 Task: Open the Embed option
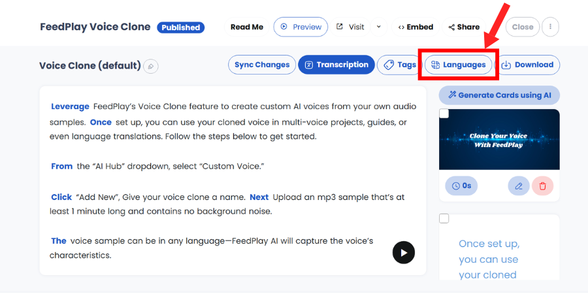(x=416, y=27)
